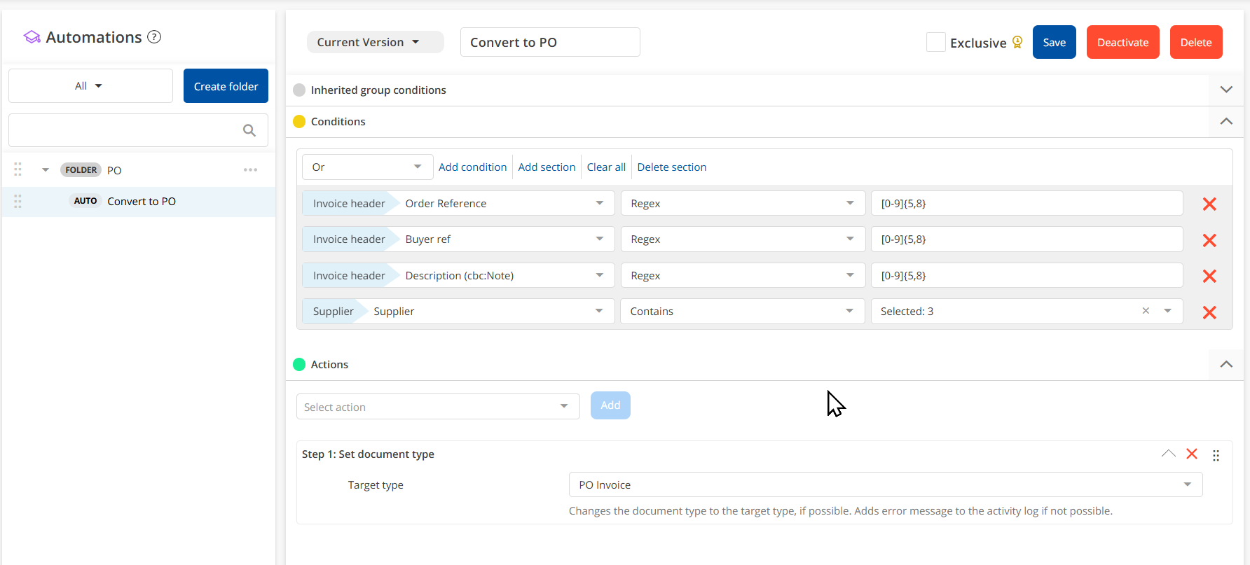Click the help icon next to Automations
The height and width of the screenshot is (565, 1250).
point(154,37)
